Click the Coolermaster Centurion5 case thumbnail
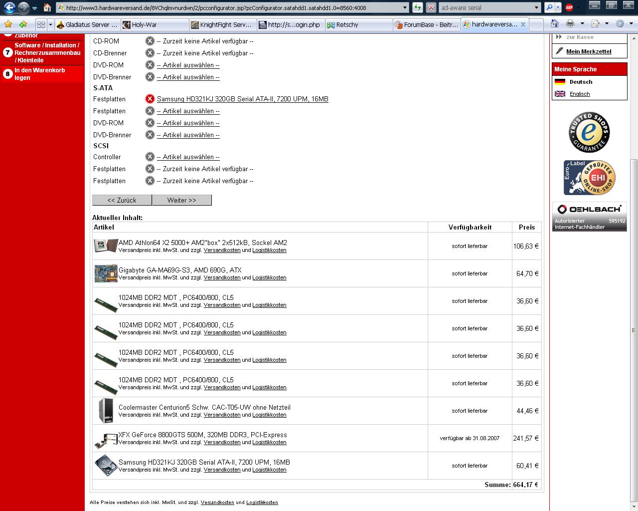638x511 pixels. pos(106,411)
